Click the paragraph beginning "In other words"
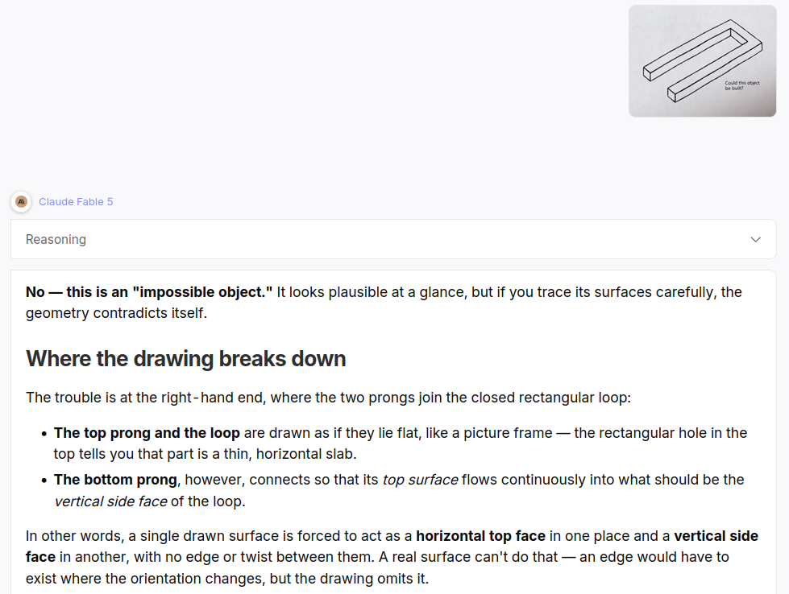789x594 pixels. click(x=392, y=557)
